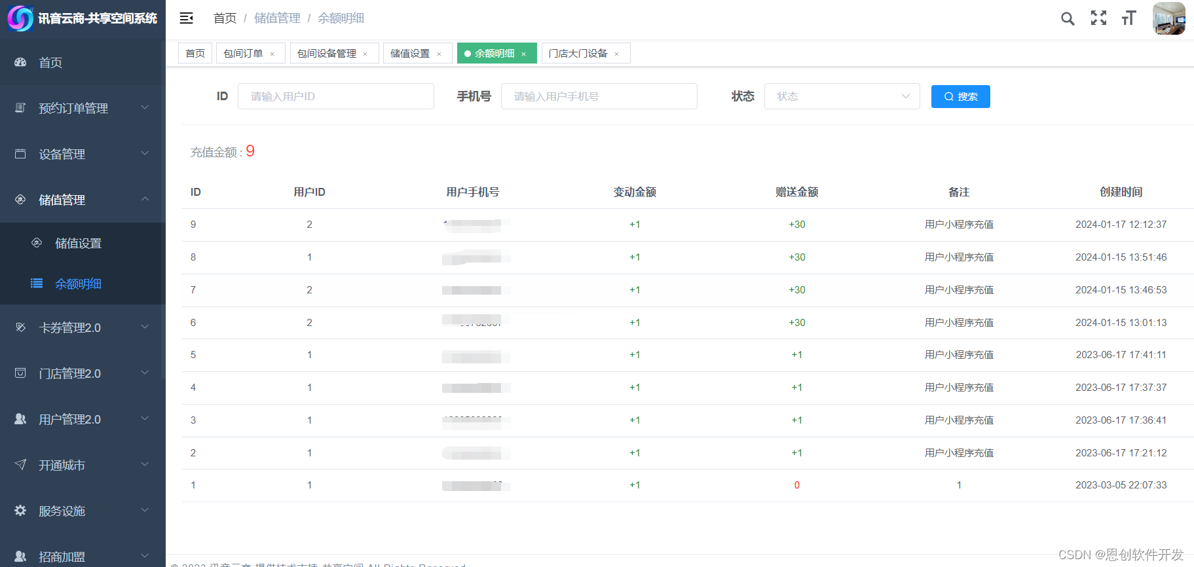Close the 储值设置 tab
Viewport: 1194px width, 567px height.
coord(439,54)
